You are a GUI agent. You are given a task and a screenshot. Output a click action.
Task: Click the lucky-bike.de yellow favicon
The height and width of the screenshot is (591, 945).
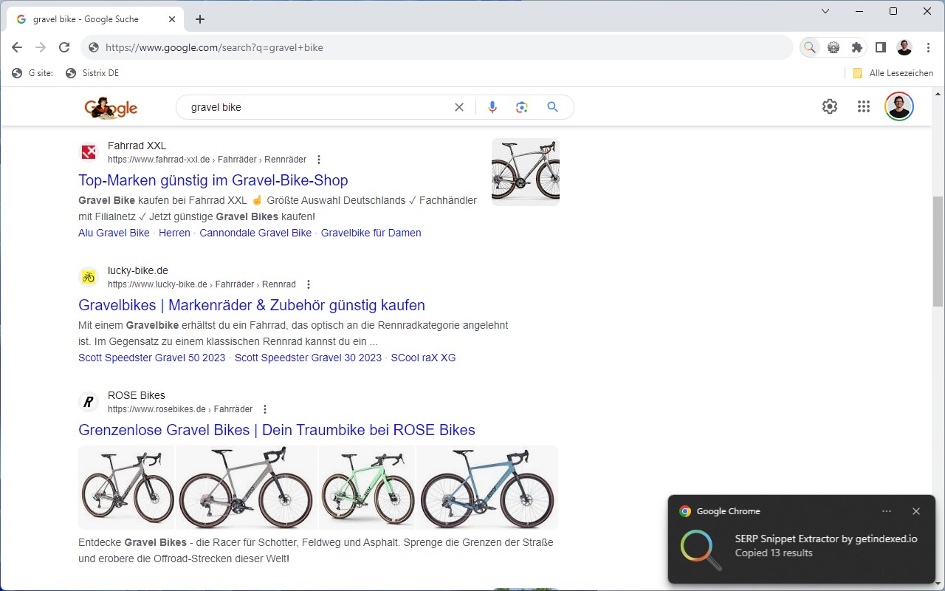(89, 276)
